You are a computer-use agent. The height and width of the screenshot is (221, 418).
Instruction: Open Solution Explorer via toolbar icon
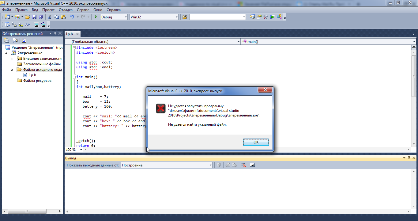tap(252, 17)
